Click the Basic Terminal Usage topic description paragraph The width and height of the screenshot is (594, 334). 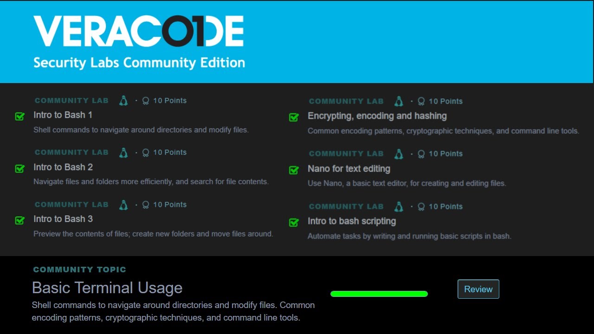pyautogui.click(x=173, y=312)
